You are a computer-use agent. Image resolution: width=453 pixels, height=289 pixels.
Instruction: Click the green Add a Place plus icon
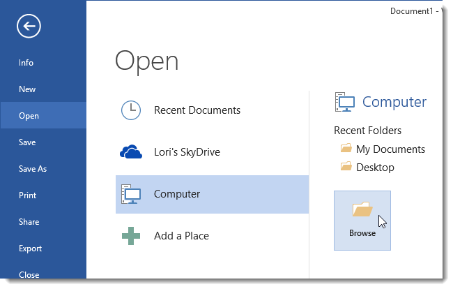click(x=131, y=236)
